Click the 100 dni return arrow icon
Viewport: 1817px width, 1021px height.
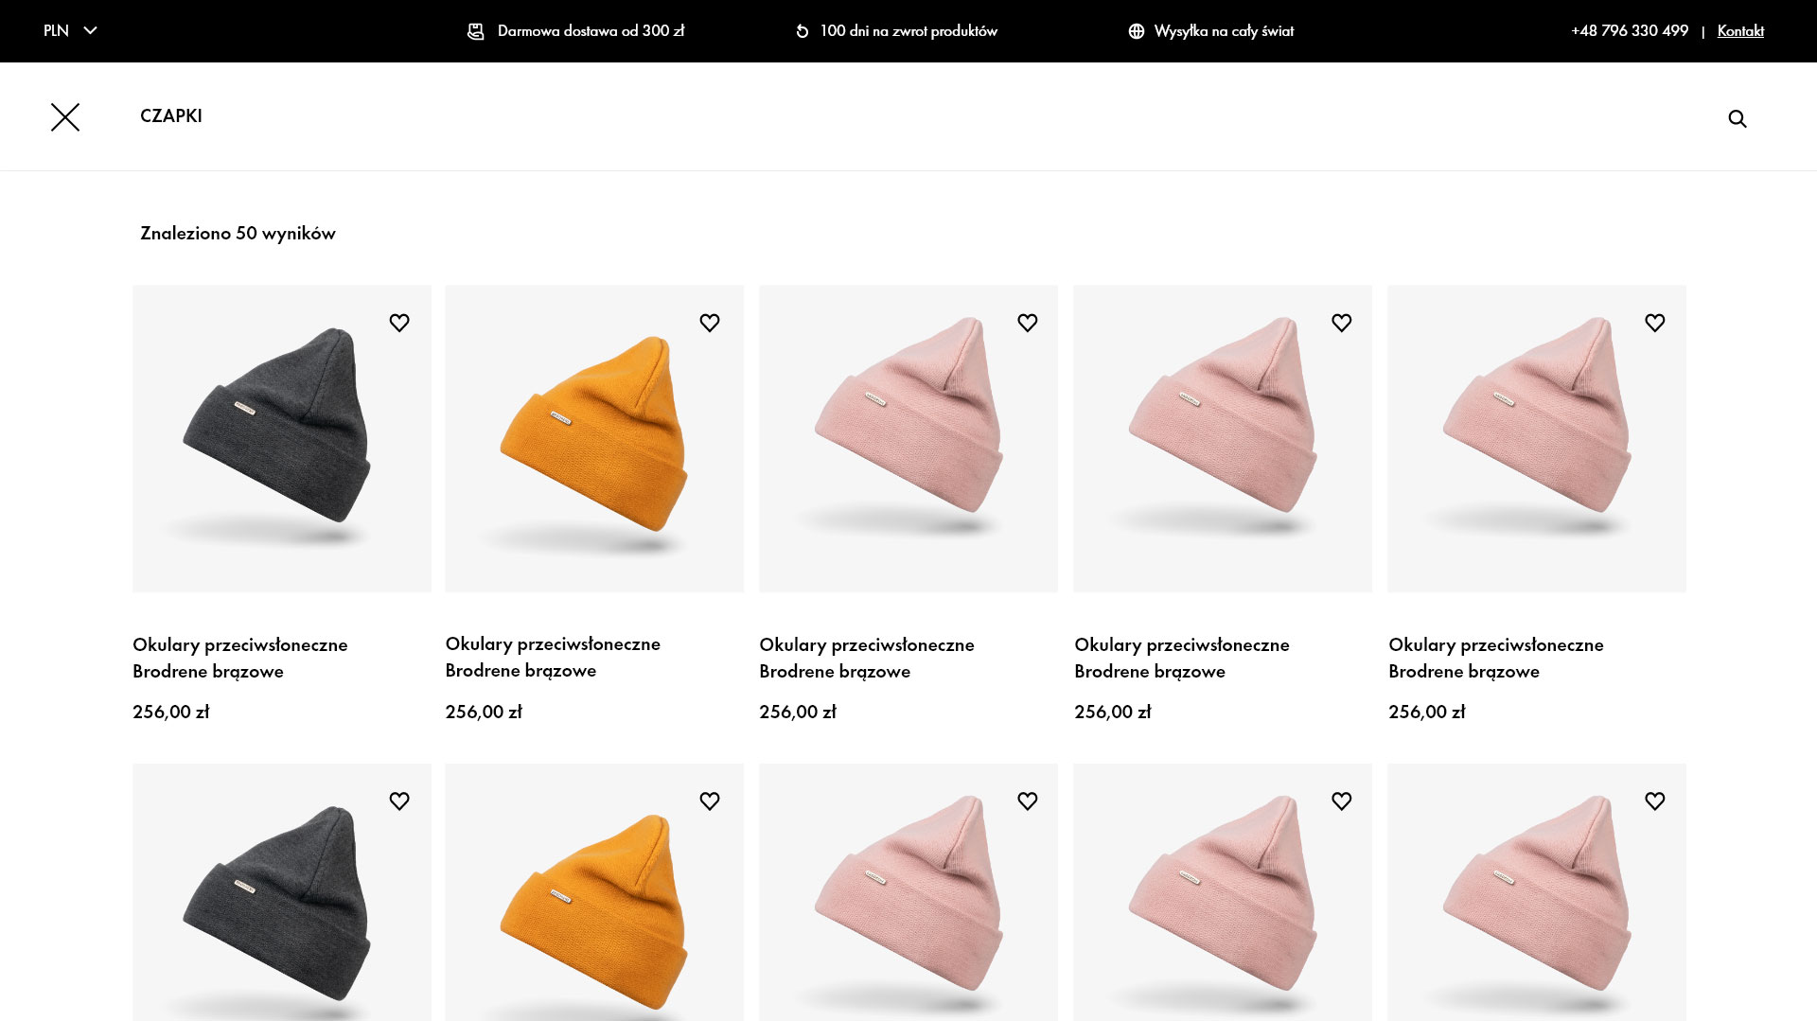point(803,31)
